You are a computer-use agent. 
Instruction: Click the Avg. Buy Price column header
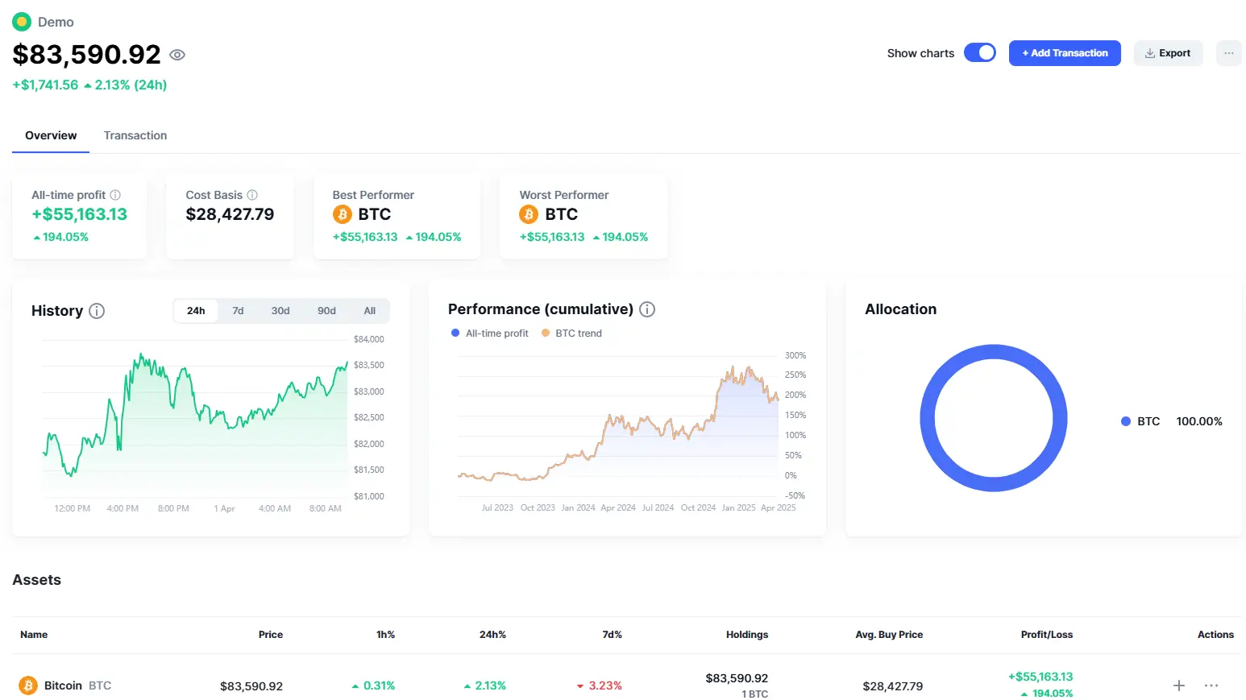[x=889, y=635]
